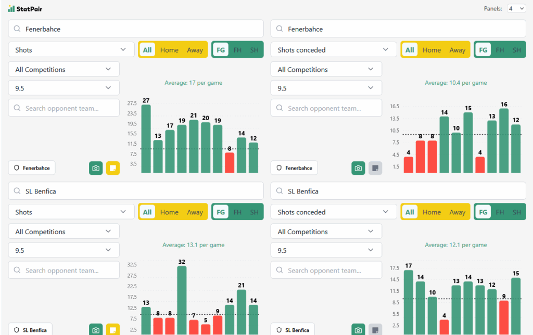Click search icon in top-right Fenerbahce team field
This screenshot has height=335, width=533.
click(280, 29)
